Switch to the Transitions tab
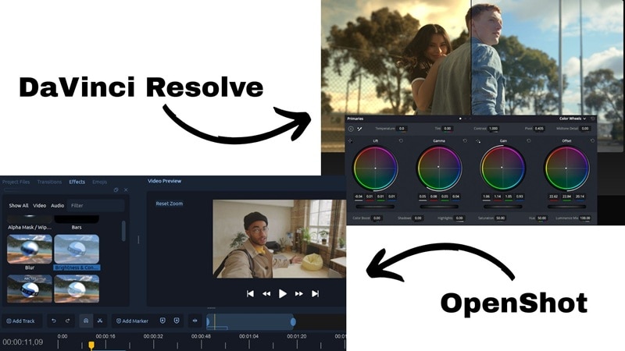Screen dimensions: 625x351 click(x=49, y=182)
